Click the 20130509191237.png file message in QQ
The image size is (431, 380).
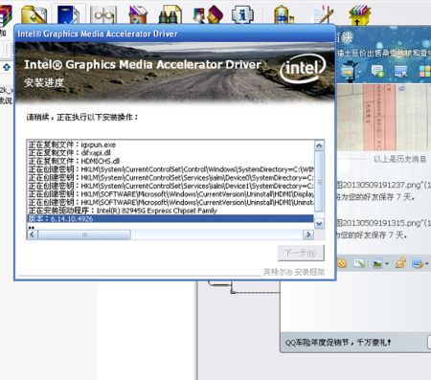[383, 185]
